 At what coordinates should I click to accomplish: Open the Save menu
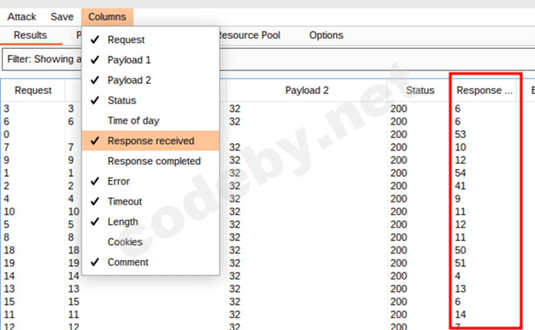pyautogui.click(x=62, y=17)
